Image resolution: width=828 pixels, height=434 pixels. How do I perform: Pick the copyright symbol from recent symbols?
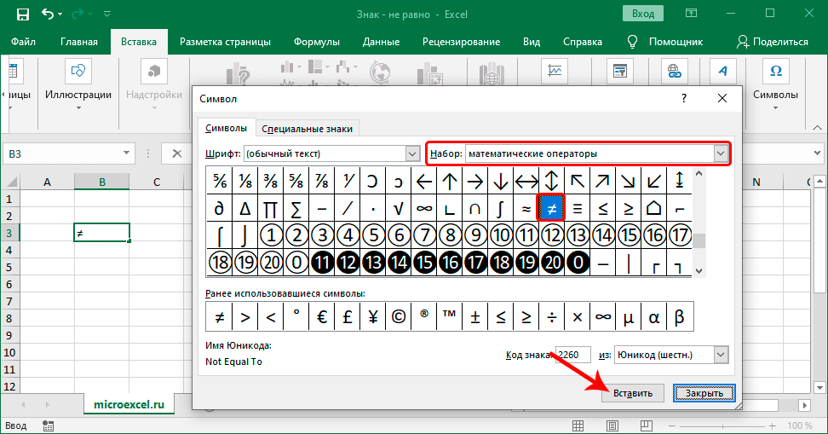tap(398, 317)
